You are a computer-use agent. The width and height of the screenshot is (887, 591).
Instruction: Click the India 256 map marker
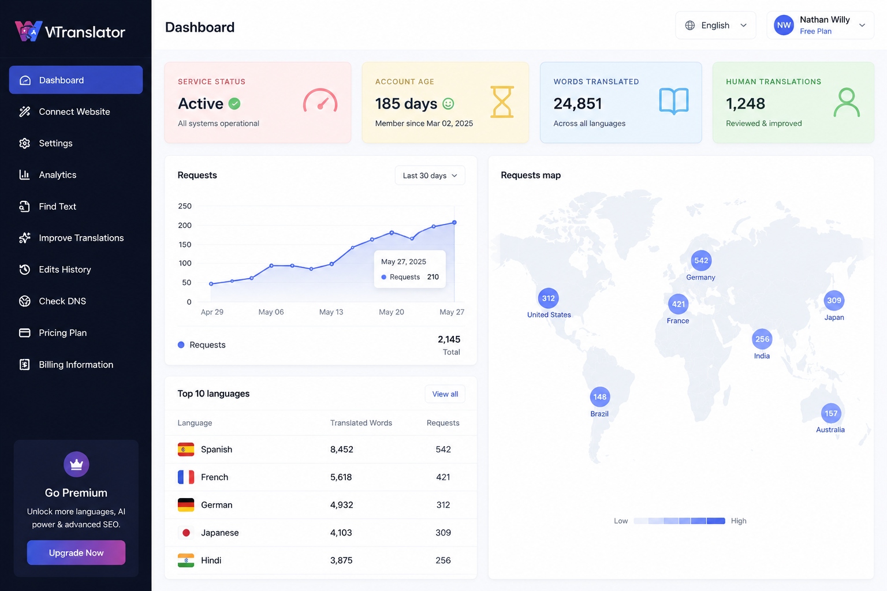tap(762, 339)
